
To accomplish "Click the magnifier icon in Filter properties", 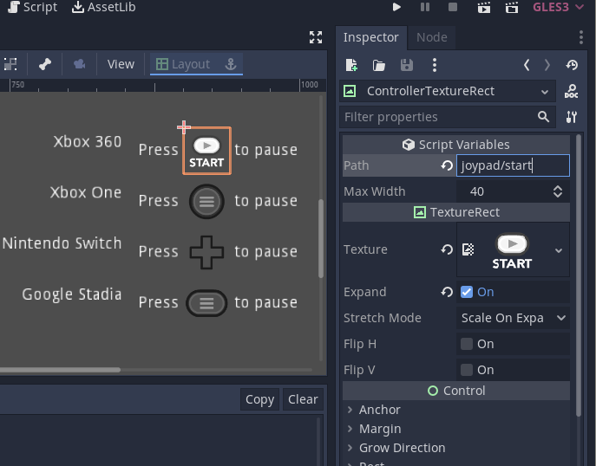I will click(544, 116).
